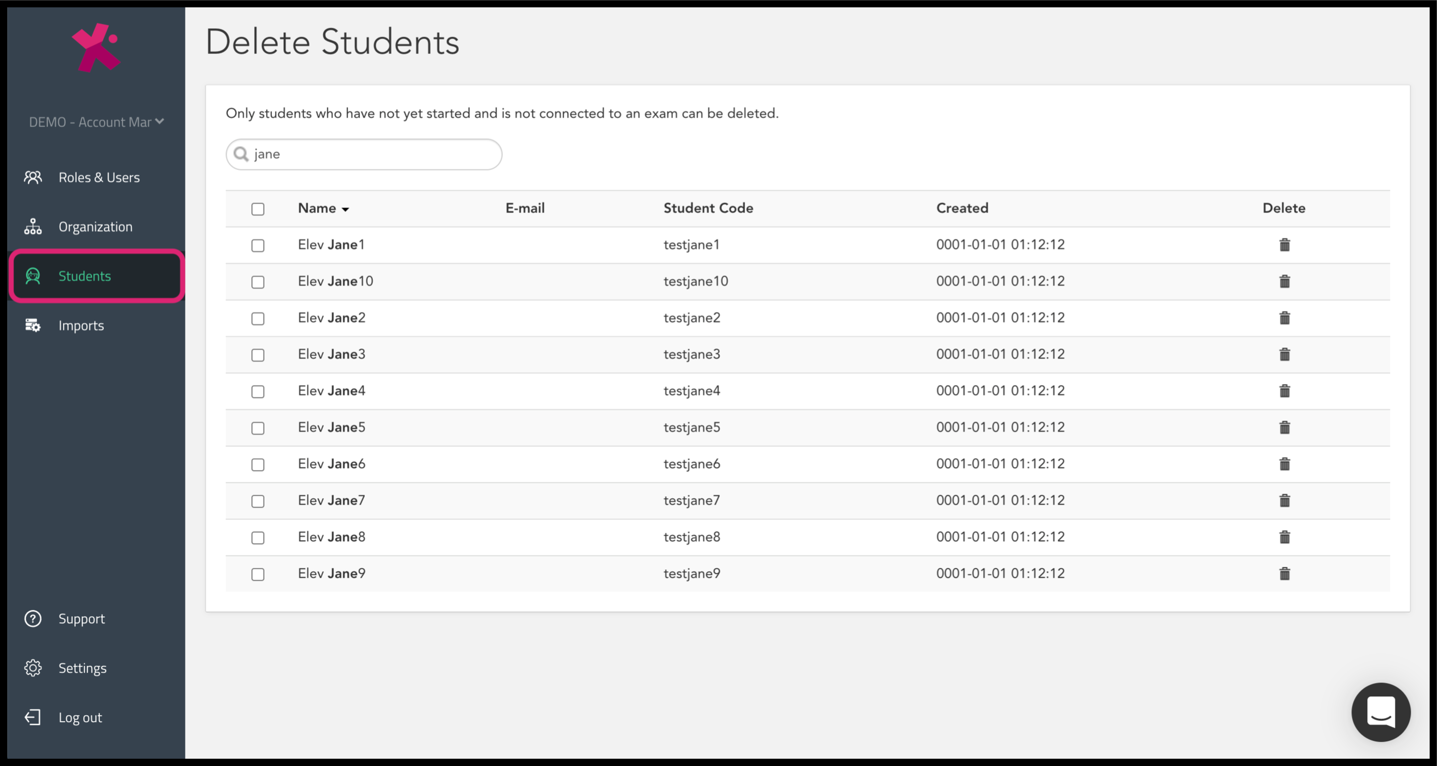Screen dimensions: 1437x766
Task: Select checkbox next to Elev Jane6
Action: (258, 465)
